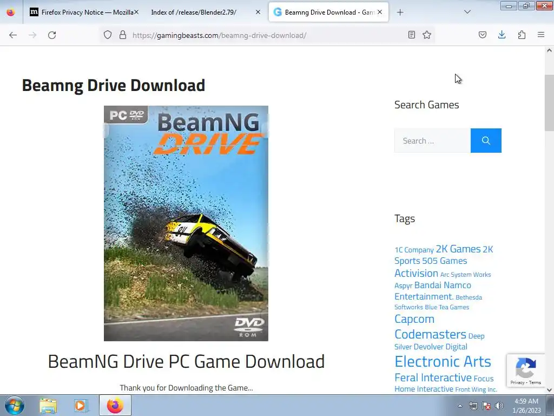The image size is (554, 416).
Task: Open the network tray icon
Action: [473, 406]
